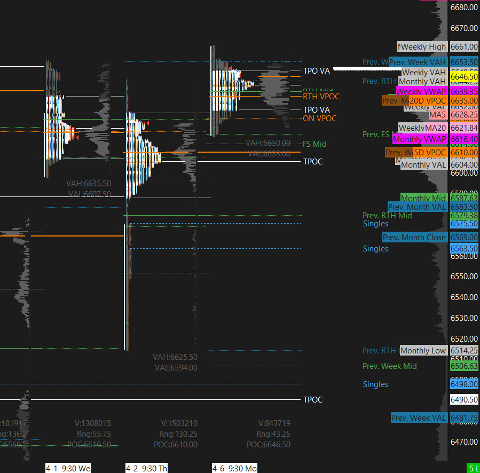Click the 5D VPOC level label
This screenshot has height=473, width=480.
429,153
